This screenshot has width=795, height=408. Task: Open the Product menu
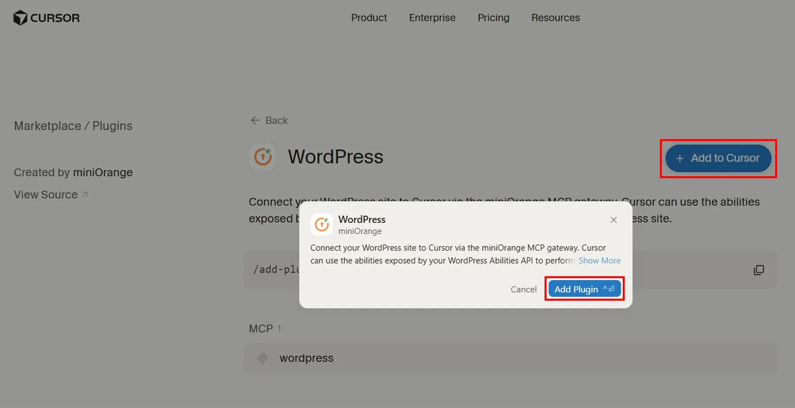click(369, 18)
